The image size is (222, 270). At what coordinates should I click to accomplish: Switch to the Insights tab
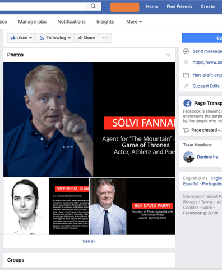[105, 22]
